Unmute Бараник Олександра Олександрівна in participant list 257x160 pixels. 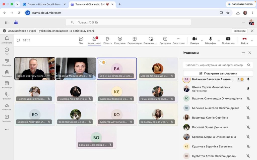pyautogui.click(x=248, y=98)
